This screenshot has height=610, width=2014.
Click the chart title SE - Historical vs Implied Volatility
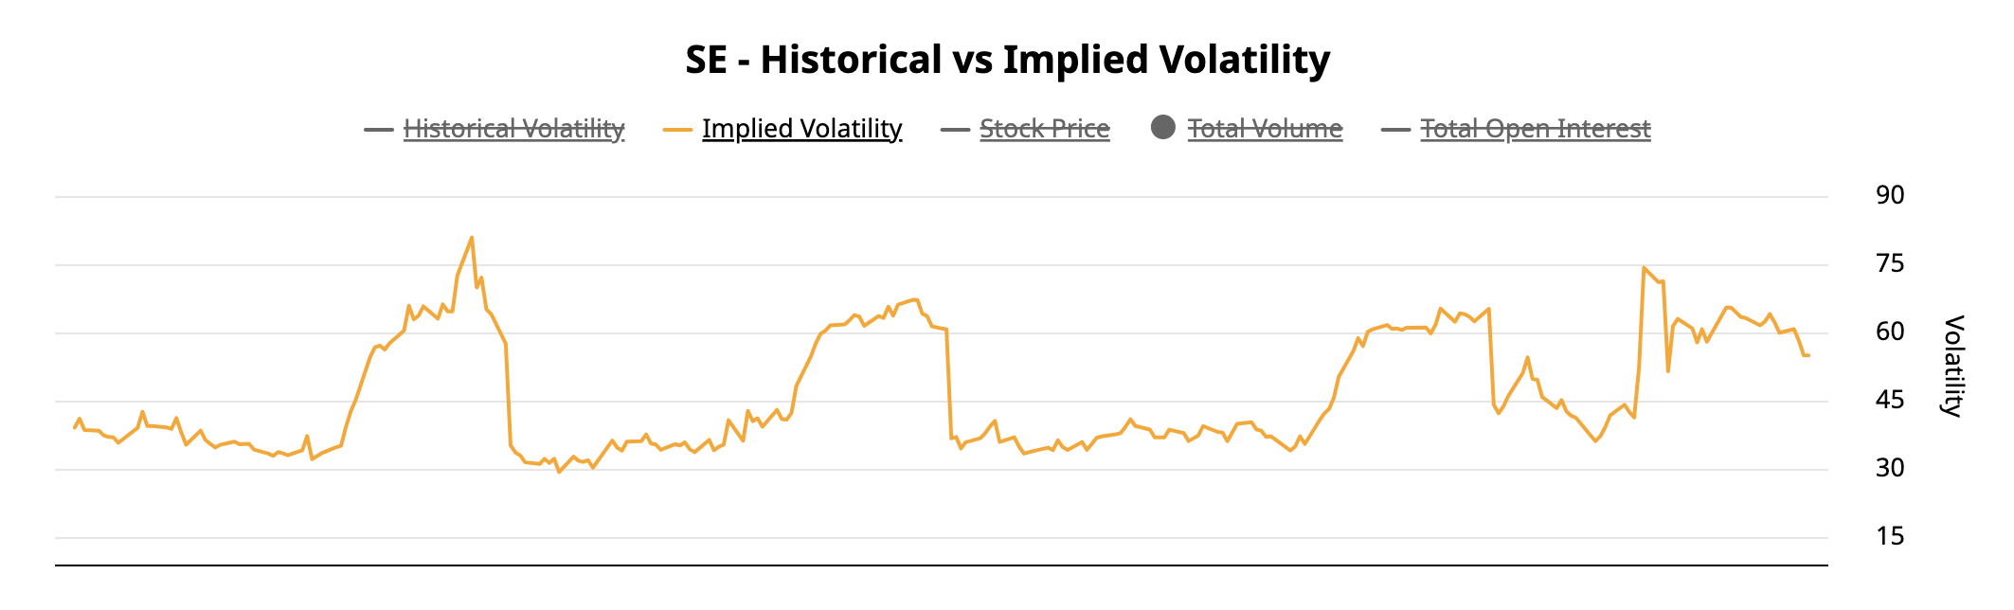[x=1007, y=60]
